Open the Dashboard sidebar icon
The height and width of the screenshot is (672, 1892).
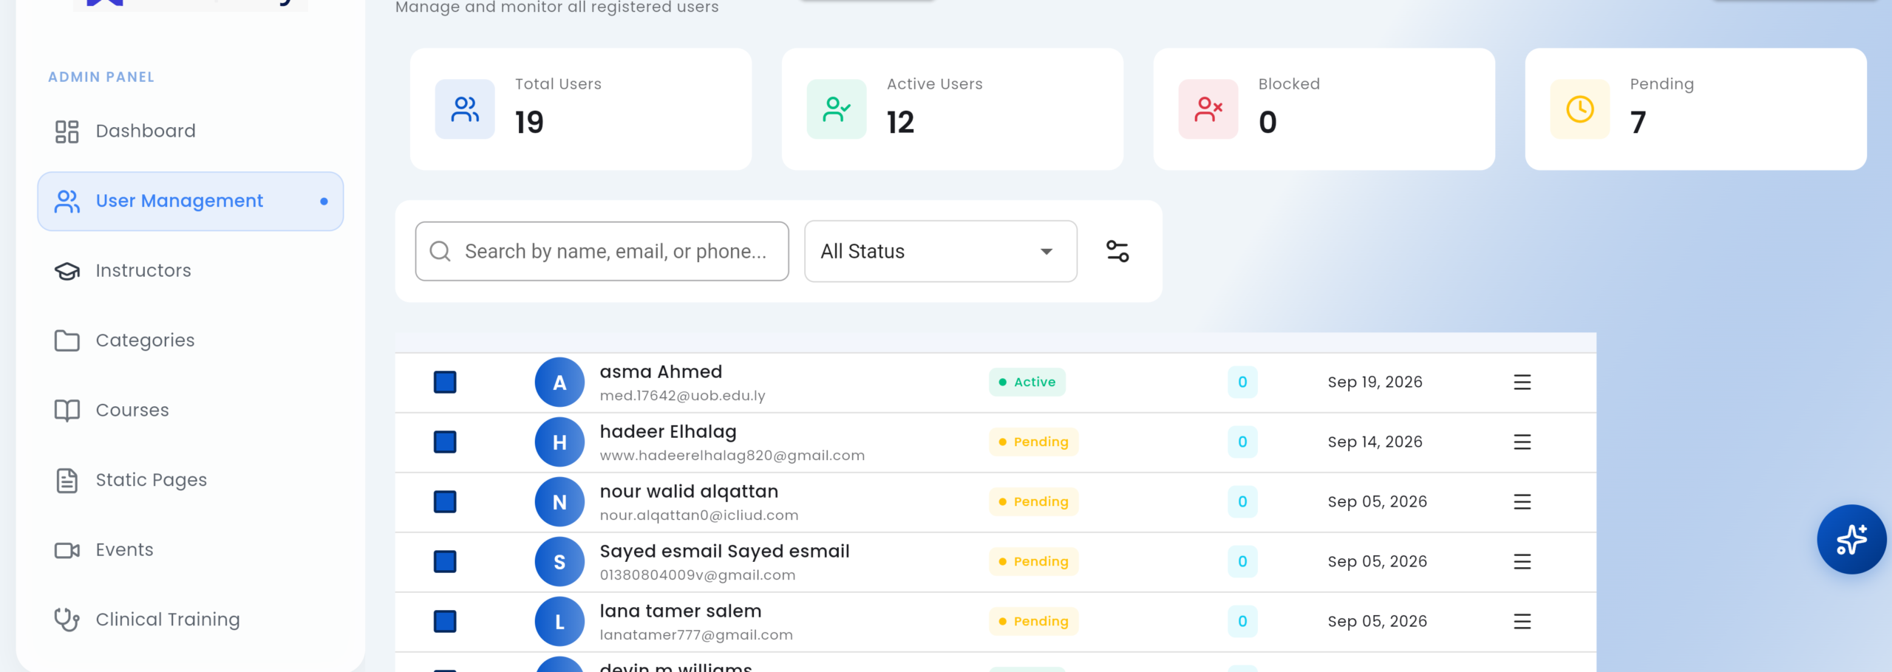[67, 131]
